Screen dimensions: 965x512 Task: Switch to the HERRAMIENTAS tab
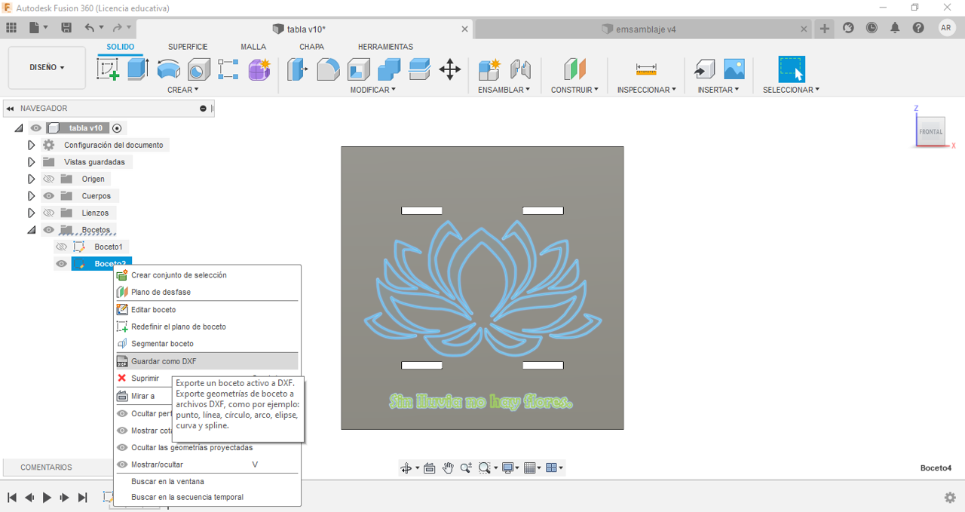[x=385, y=47]
